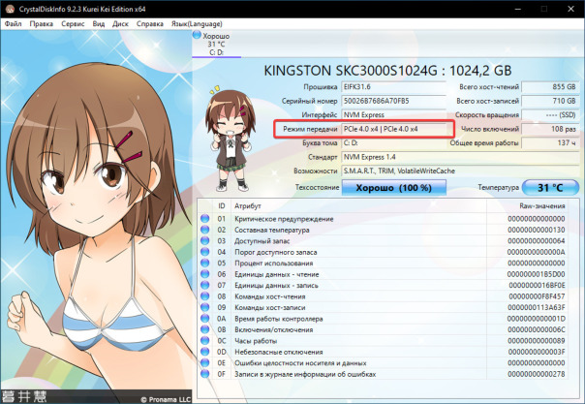Click the Raw-значения column header
Image resolution: width=585 pixels, height=404 pixels.
point(540,205)
